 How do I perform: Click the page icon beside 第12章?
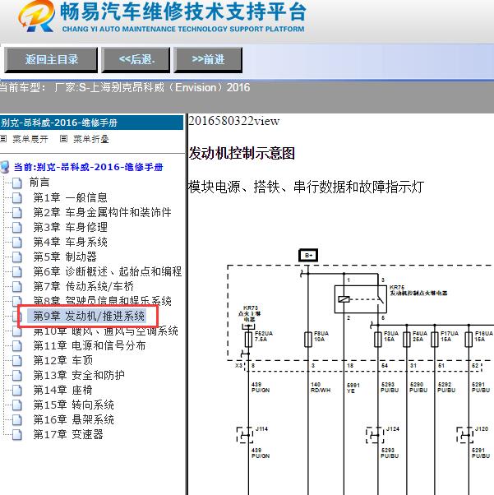pos(17,361)
